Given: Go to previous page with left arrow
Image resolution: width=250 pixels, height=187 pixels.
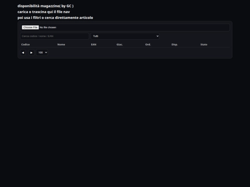Looking at the screenshot, I should click(23, 53).
